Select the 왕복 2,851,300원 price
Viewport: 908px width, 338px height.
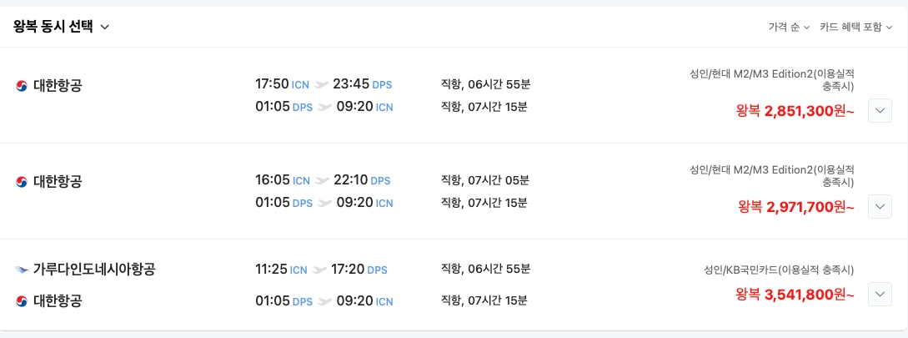click(x=795, y=110)
